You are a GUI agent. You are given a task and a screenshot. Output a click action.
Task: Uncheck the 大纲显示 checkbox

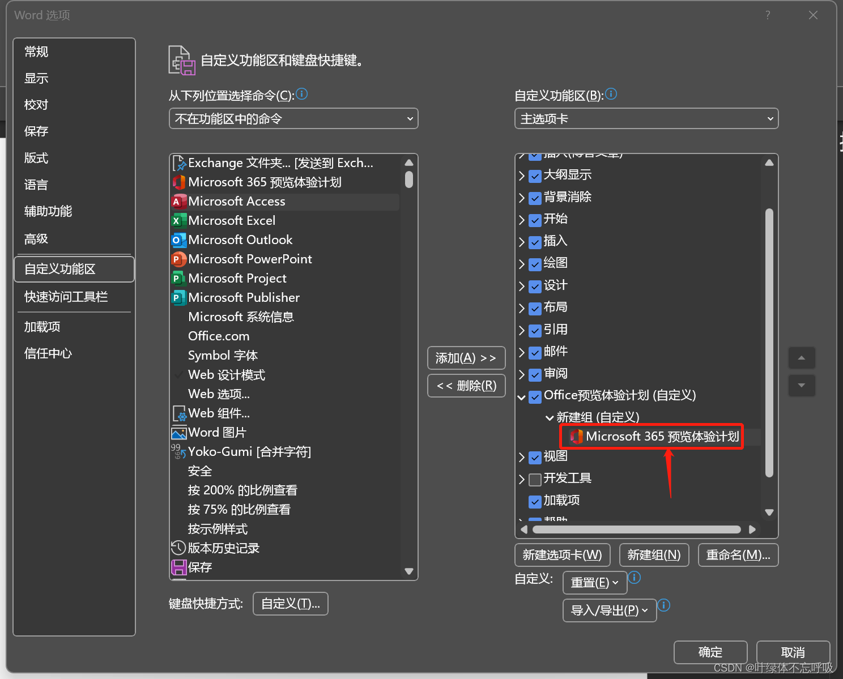[535, 176]
